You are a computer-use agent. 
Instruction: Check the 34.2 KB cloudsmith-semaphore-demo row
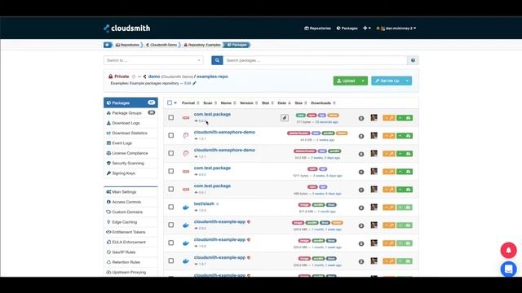[170, 153]
